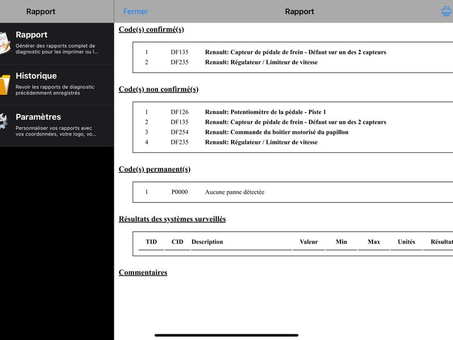Click the Valeur column header
The width and height of the screenshot is (453, 340).
coord(309,242)
